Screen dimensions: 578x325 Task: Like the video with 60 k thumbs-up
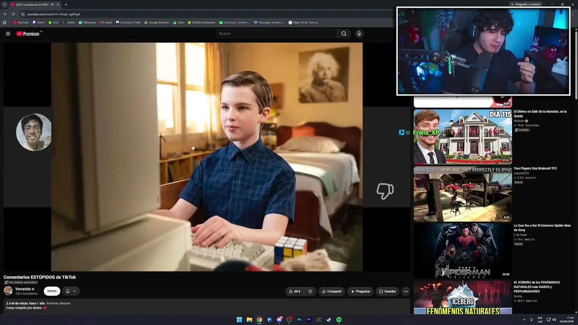[294, 292]
